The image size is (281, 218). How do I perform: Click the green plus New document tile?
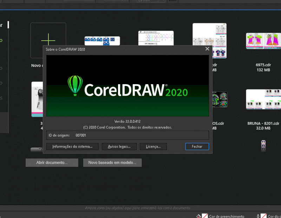tap(48, 40)
